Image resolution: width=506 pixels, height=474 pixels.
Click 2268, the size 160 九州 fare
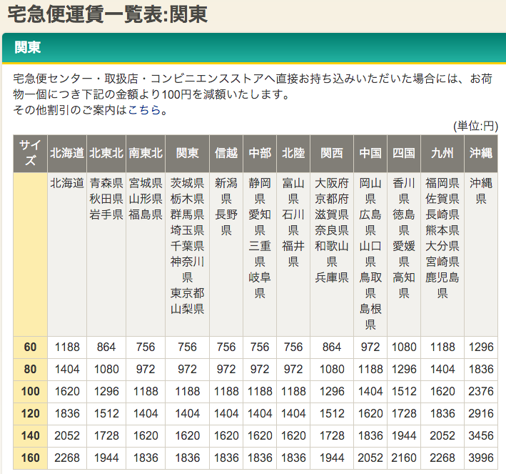coord(442,458)
